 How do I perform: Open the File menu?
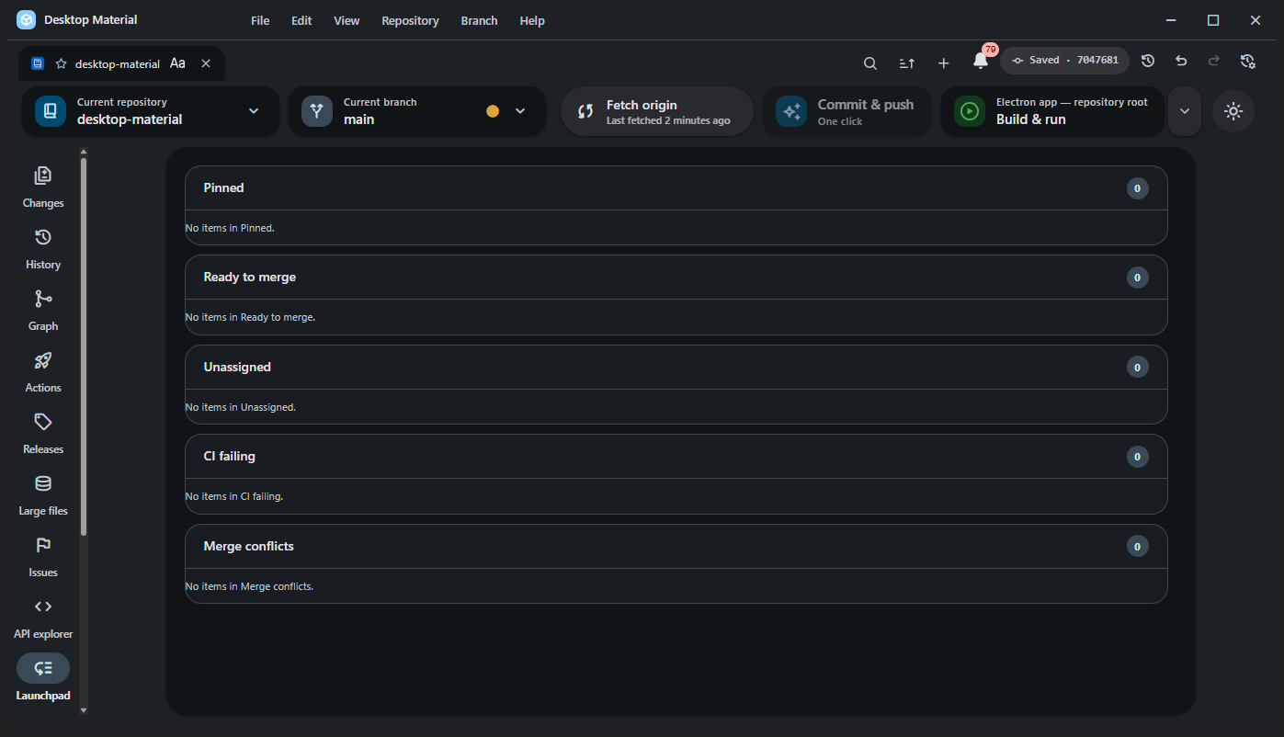(x=260, y=20)
